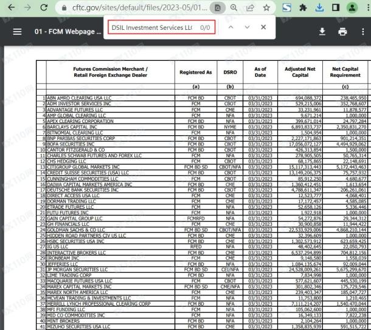Viewport: 371px width, 330px height.
Task: Open the user profile avatar
Action: 352,7
